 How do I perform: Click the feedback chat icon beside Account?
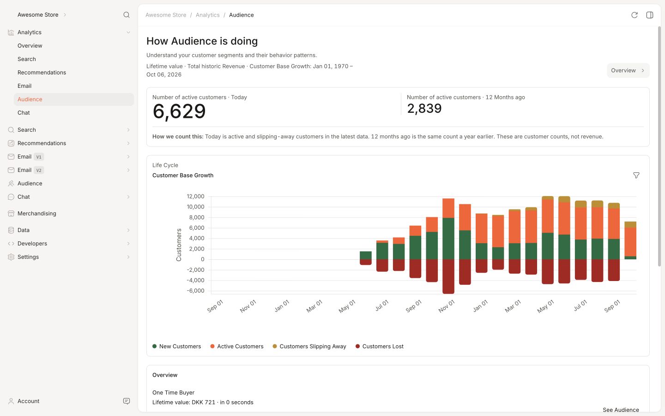(x=127, y=401)
